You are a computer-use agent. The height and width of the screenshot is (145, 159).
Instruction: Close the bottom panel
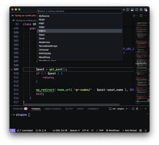click(x=145, y=109)
